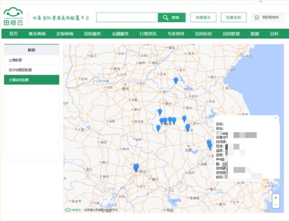Go to 首页 in navigation bar
The width and height of the screenshot is (289, 221).
13,34
